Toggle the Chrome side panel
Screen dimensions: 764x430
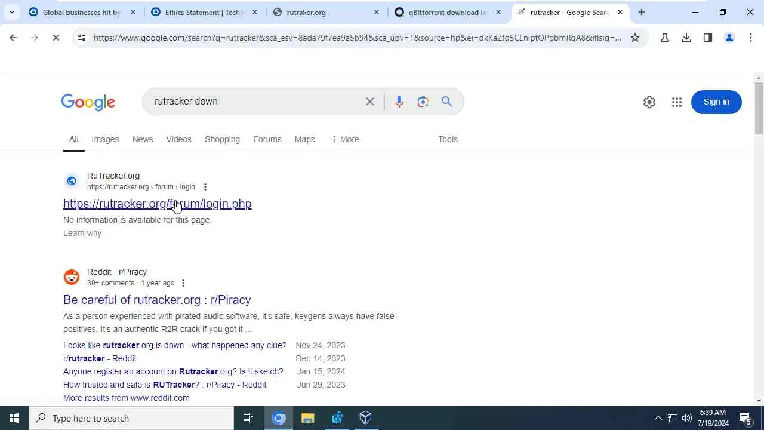[708, 38]
